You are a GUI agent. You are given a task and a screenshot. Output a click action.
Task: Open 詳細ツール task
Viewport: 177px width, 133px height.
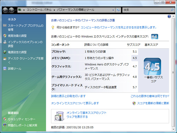(15, 69)
